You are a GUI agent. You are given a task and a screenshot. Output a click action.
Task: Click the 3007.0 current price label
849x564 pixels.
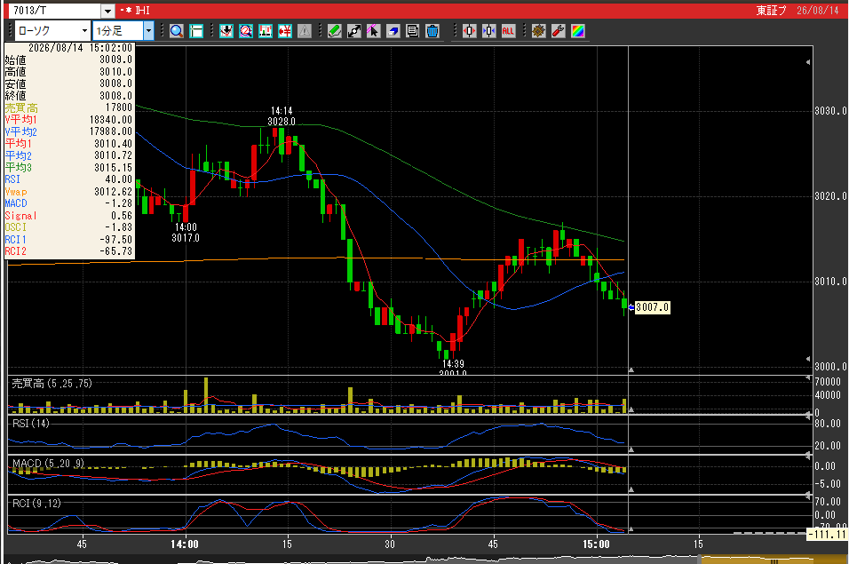coord(652,307)
